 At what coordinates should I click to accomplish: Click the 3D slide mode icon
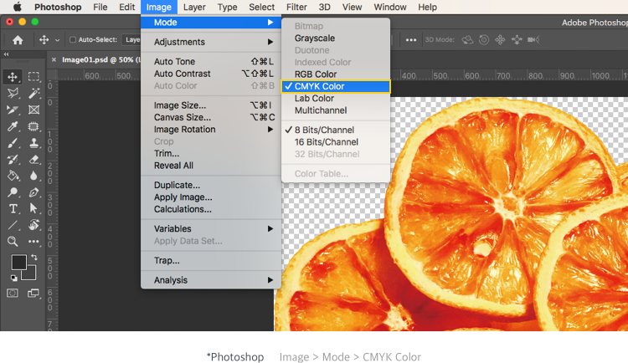click(517, 39)
